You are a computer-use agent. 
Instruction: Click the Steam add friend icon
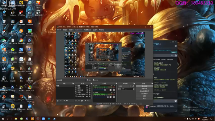(x=176, y=55)
